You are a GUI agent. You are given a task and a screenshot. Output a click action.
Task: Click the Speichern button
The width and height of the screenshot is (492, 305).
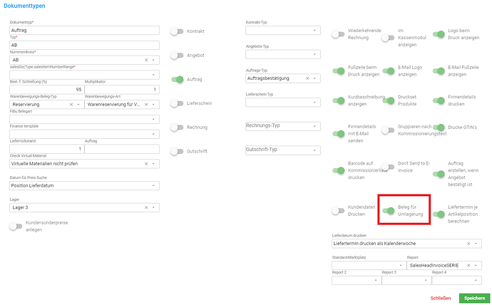coord(474,299)
